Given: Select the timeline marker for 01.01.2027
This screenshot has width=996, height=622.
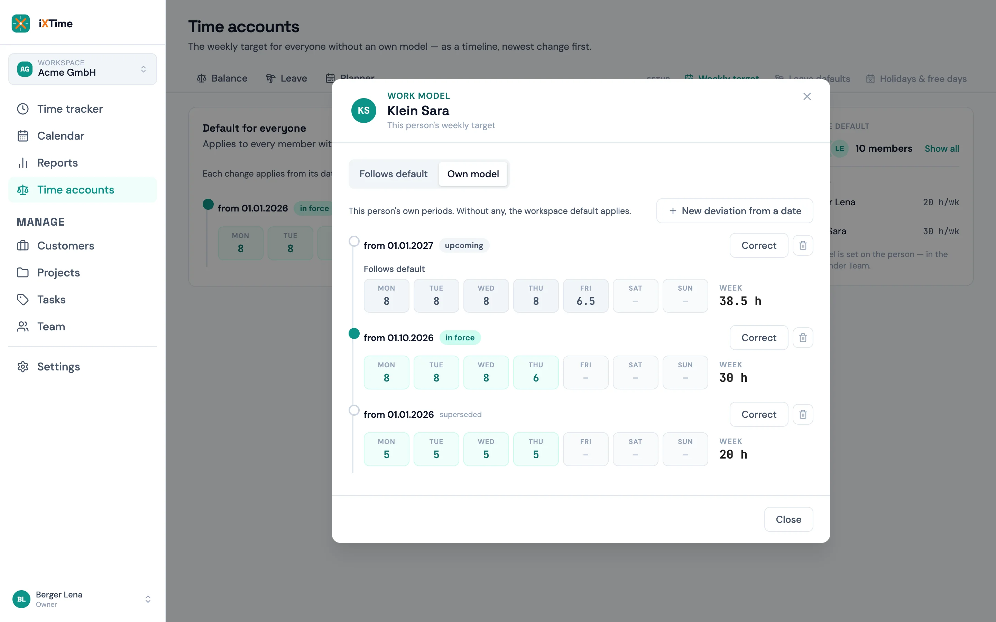Looking at the screenshot, I should tap(354, 241).
